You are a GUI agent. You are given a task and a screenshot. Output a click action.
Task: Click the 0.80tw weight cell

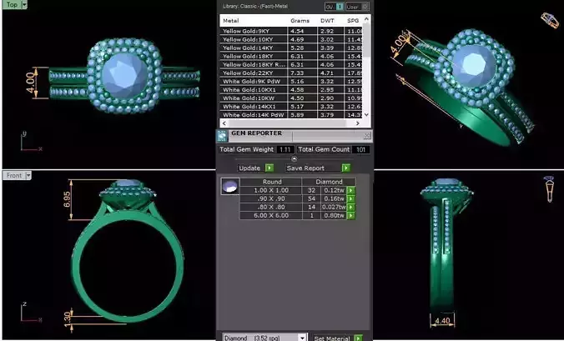tap(334, 216)
